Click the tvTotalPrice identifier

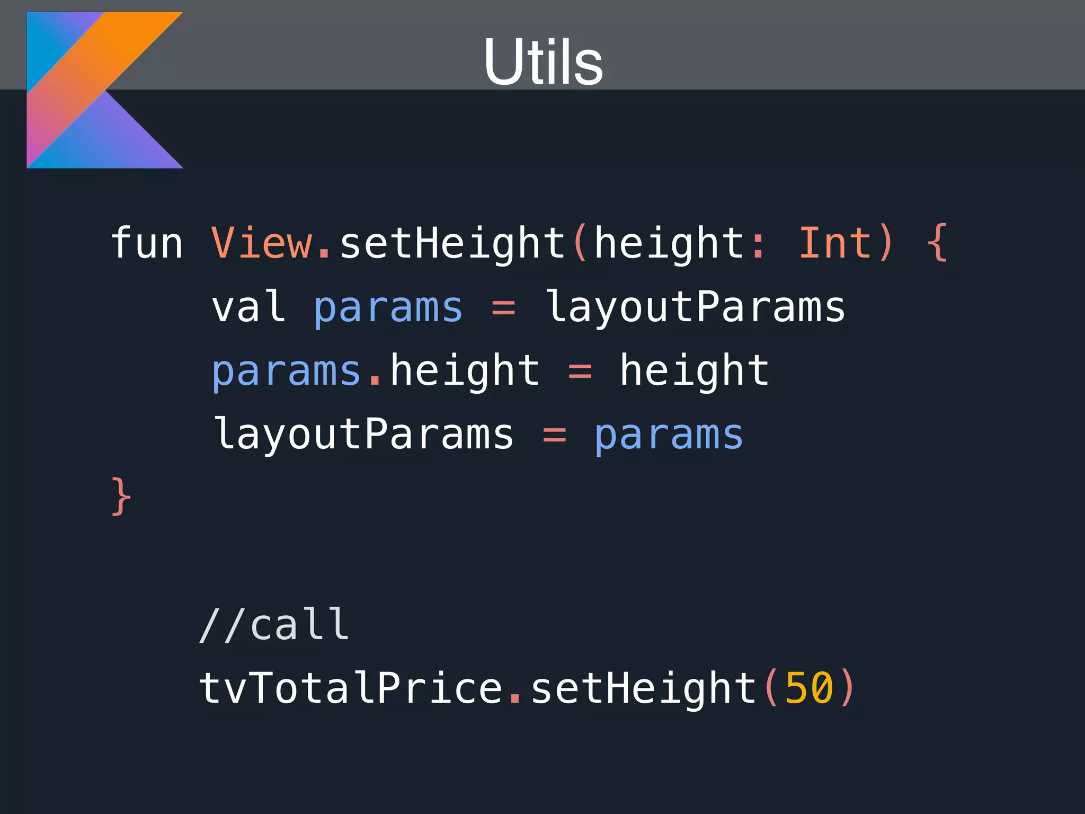pos(351,688)
